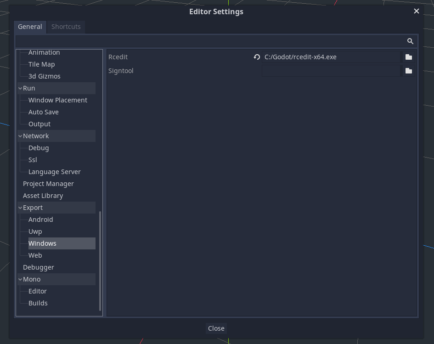Click inside the Signtool path field
This screenshot has width=434, height=344.
331,70
